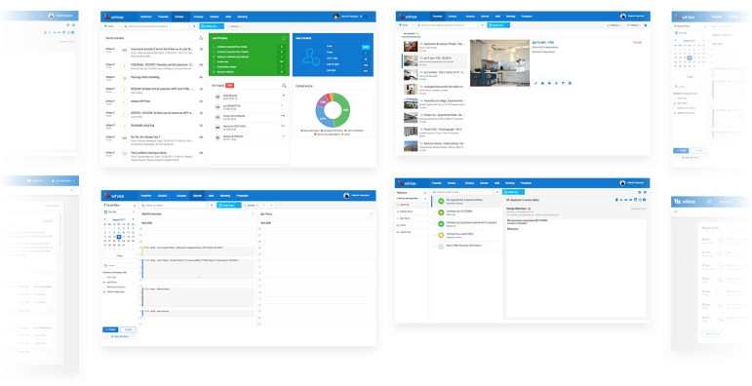The height and width of the screenshot is (386, 752).
Task: Toggle Valentin checkbox in bottom-left calendar window sidebar
Action: pyautogui.click(x=104, y=291)
